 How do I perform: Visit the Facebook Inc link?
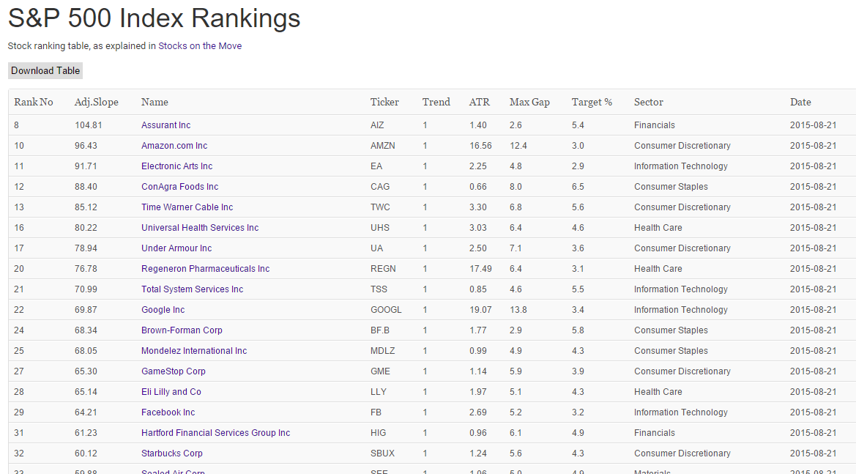[168, 412]
